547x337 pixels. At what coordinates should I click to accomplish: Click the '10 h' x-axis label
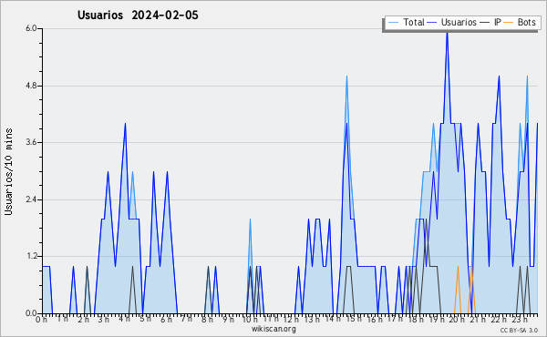pyautogui.click(x=250, y=319)
